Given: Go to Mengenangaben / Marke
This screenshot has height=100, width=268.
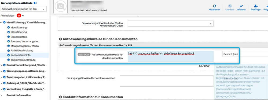Looking at the screenshot, I should (25, 46).
